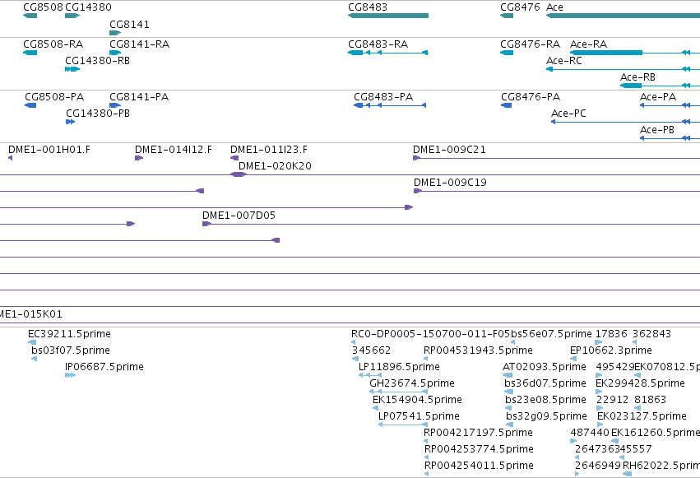The width and height of the screenshot is (700, 478).
Task: Select the CG8508-RA transcript glyph
Action: click(30, 53)
